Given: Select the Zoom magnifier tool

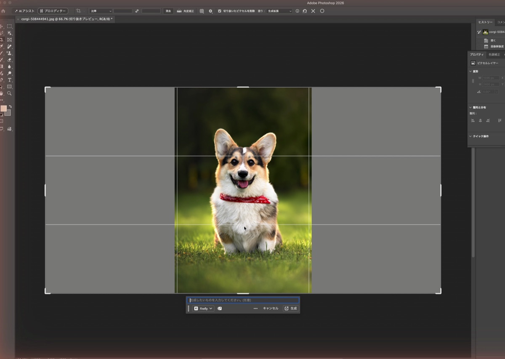Looking at the screenshot, I should click(x=9, y=93).
